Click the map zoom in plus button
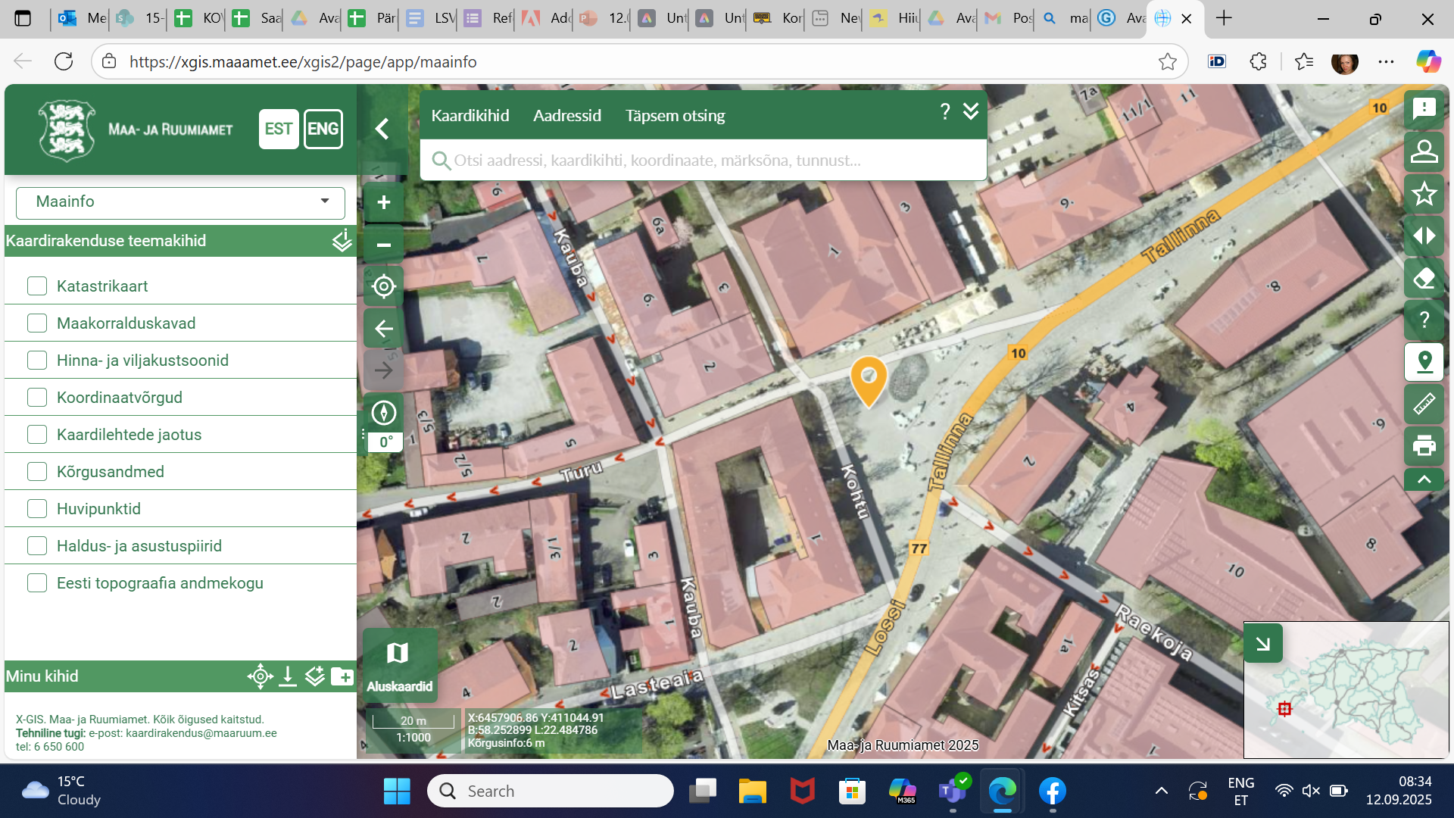The height and width of the screenshot is (818, 1454). click(384, 202)
